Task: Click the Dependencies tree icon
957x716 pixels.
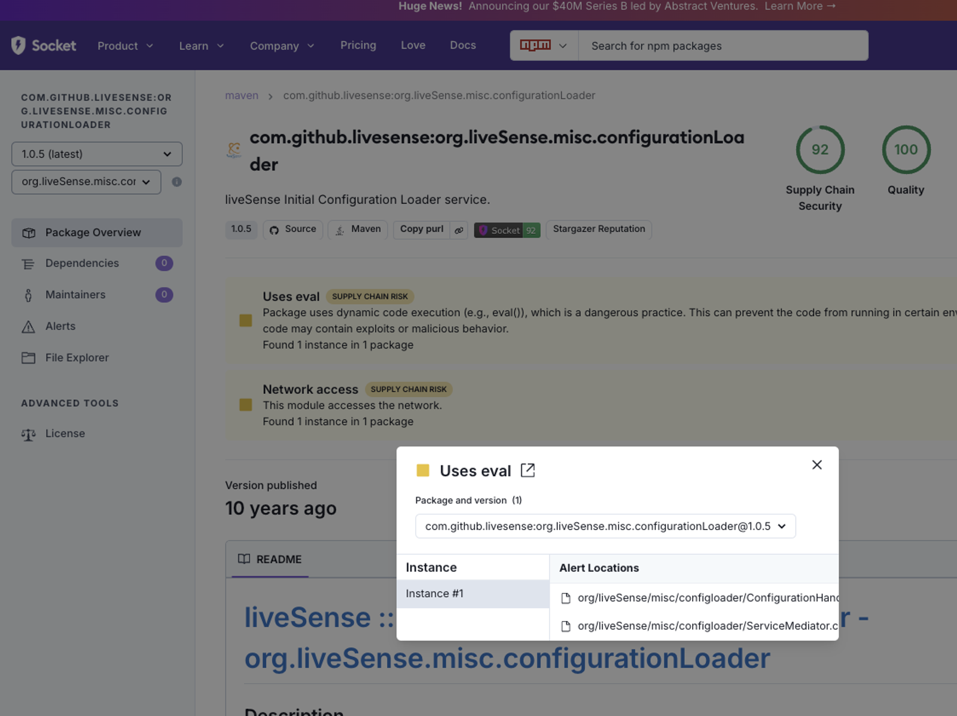Action: point(28,264)
